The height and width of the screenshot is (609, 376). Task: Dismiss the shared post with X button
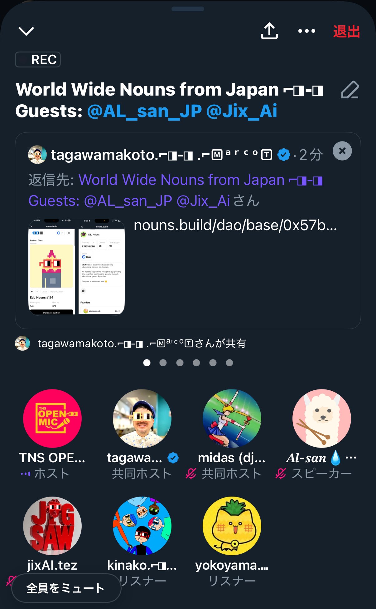[342, 151]
